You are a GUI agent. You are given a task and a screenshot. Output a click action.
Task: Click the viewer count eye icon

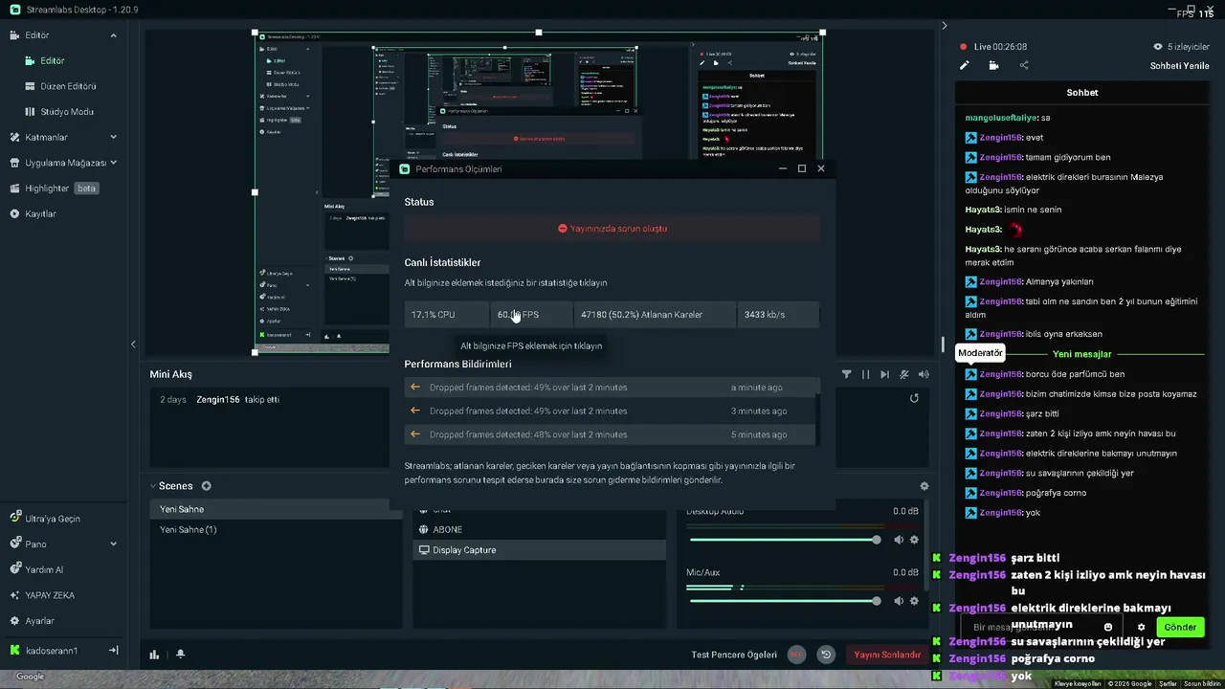1157,47
